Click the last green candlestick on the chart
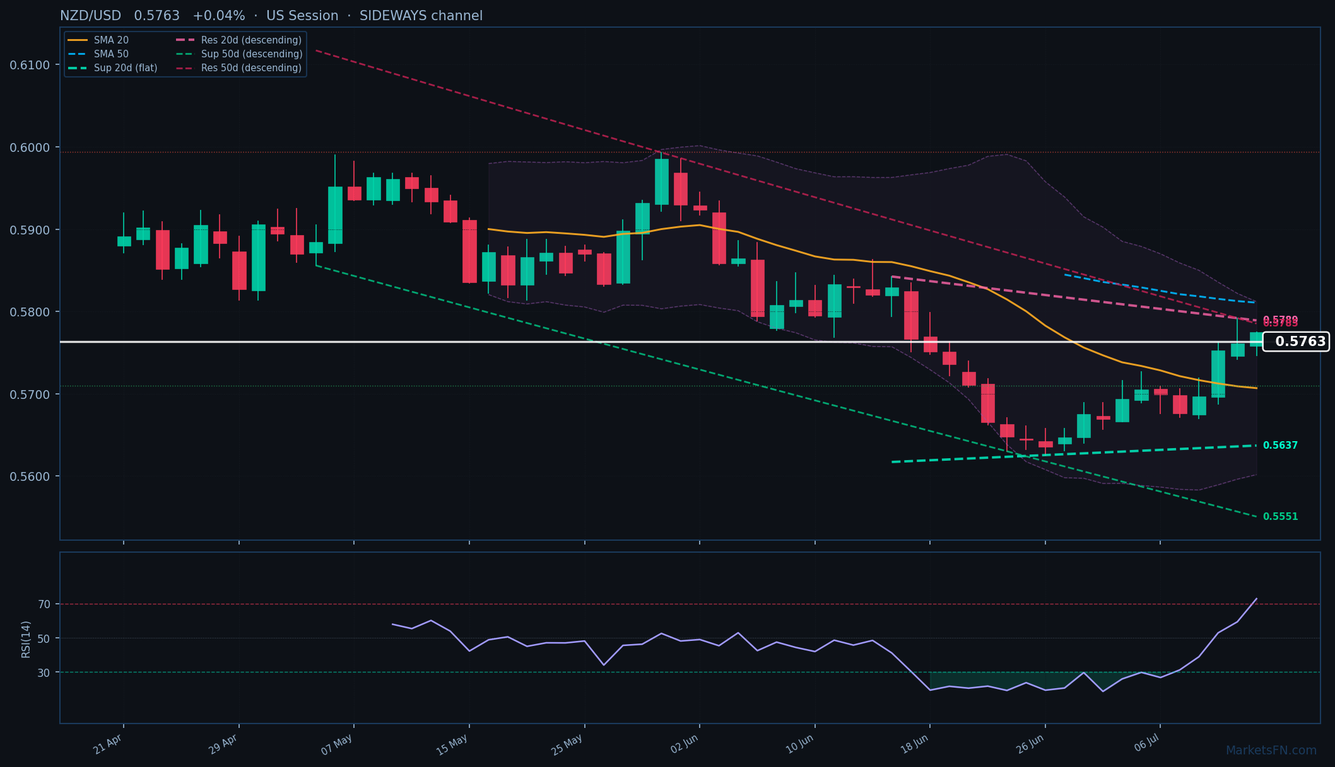The width and height of the screenshot is (1335, 767). [x=1256, y=339]
